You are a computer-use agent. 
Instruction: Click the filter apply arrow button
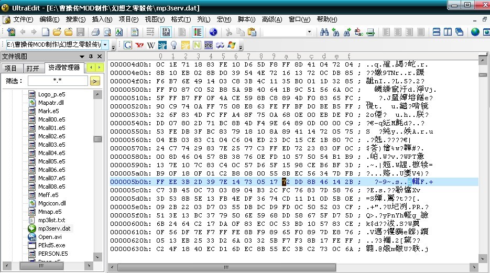pos(95,81)
